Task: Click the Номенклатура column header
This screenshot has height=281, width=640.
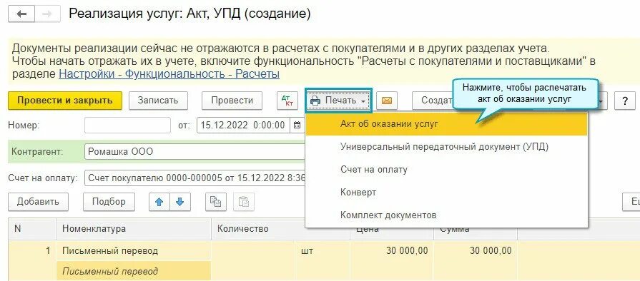Action: [x=134, y=229]
